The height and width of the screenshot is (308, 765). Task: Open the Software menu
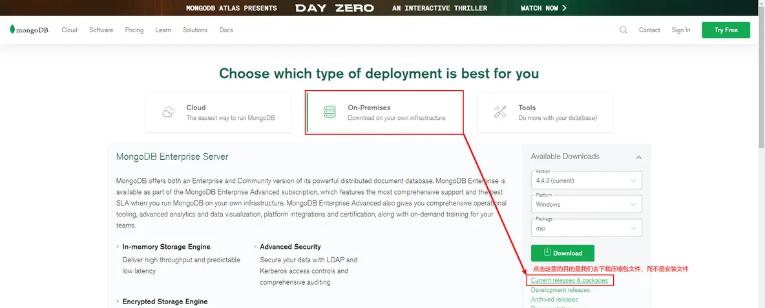[x=101, y=30]
